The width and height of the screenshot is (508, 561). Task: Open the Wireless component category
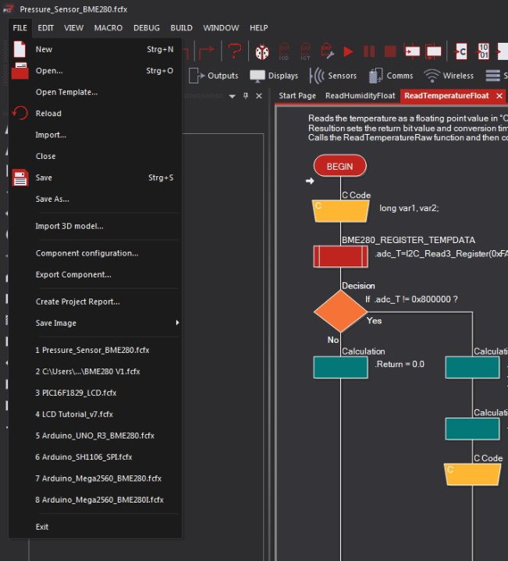coord(449,76)
